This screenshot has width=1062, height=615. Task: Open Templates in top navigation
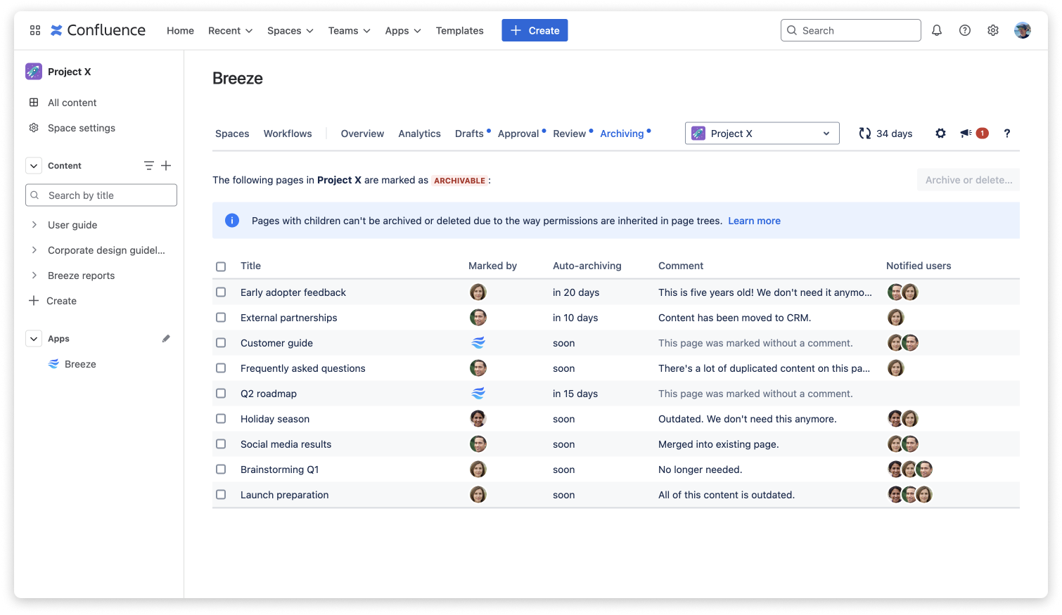(x=459, y=31)
